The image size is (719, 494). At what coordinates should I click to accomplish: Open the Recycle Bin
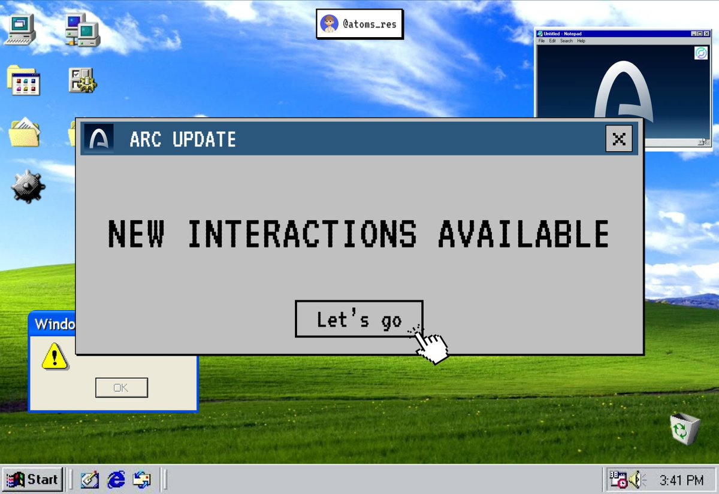pos(685,428)
